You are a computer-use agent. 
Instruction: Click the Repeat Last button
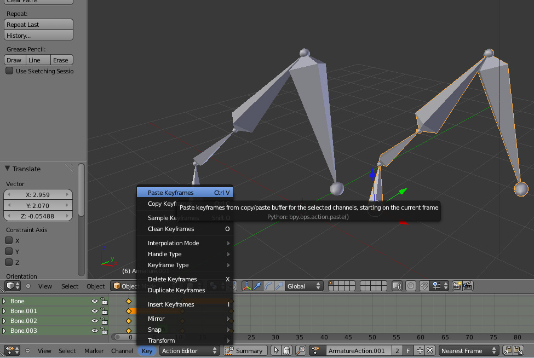pyautogui.click(x=38, y=25)
